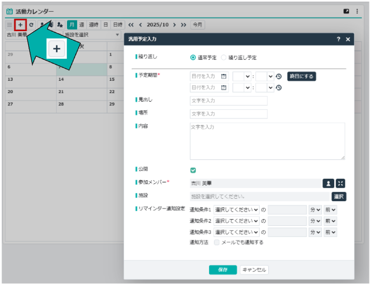The image size is (370, 284).
Task: Enable メールでも通知する checkbox
Action: [x=217, y=242]
